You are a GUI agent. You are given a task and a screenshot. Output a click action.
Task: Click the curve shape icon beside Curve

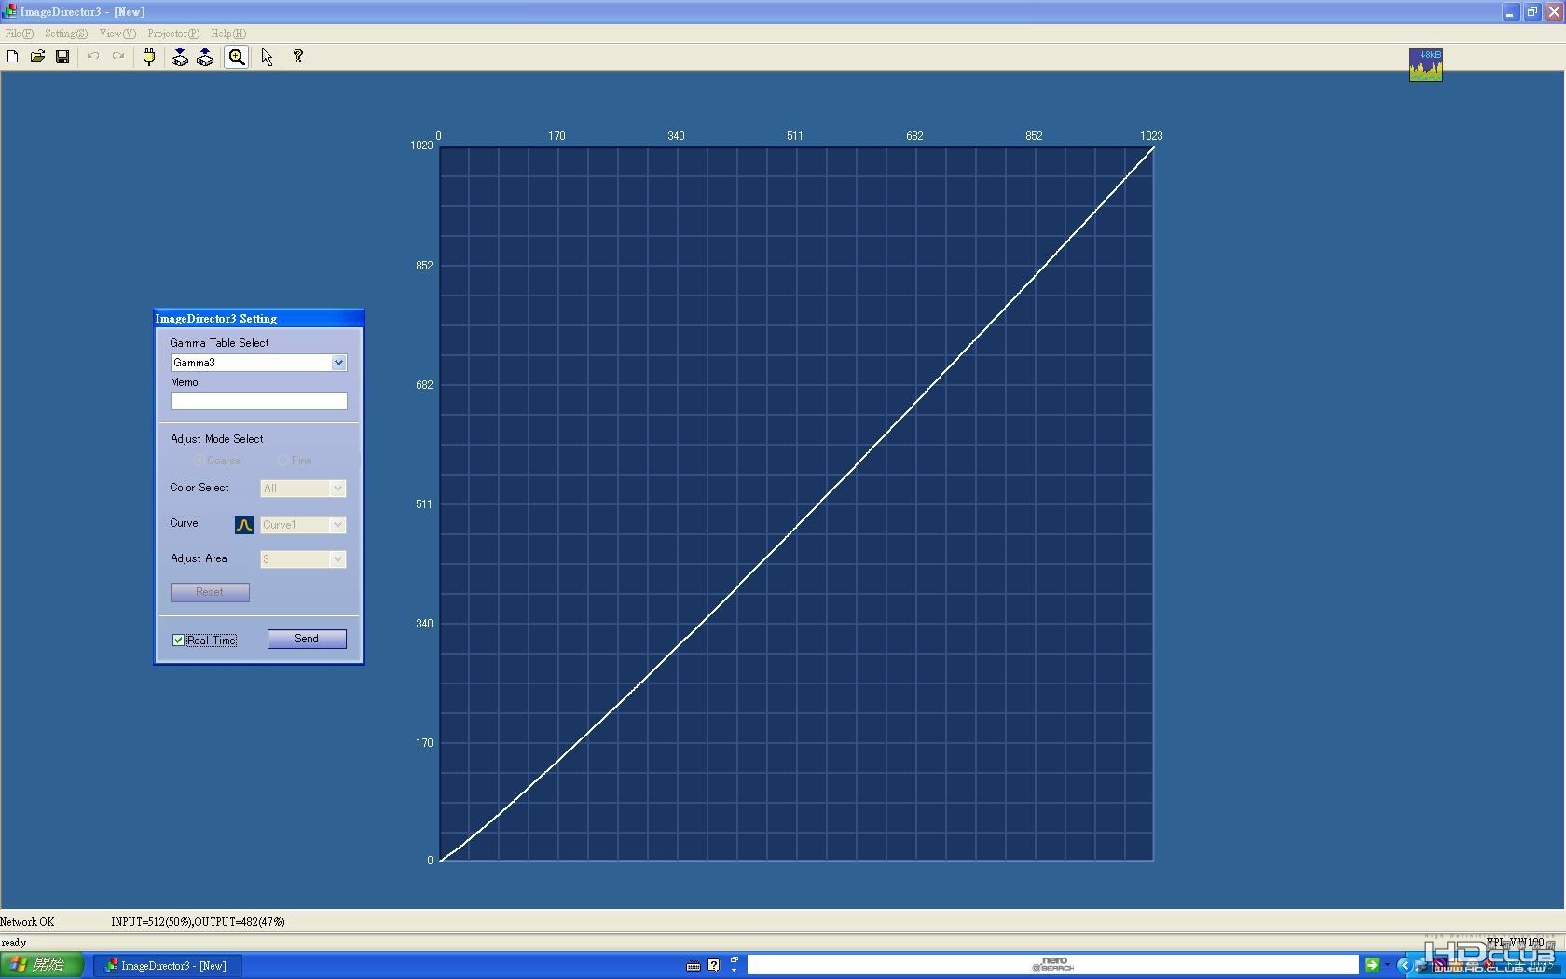click(244, 525)
